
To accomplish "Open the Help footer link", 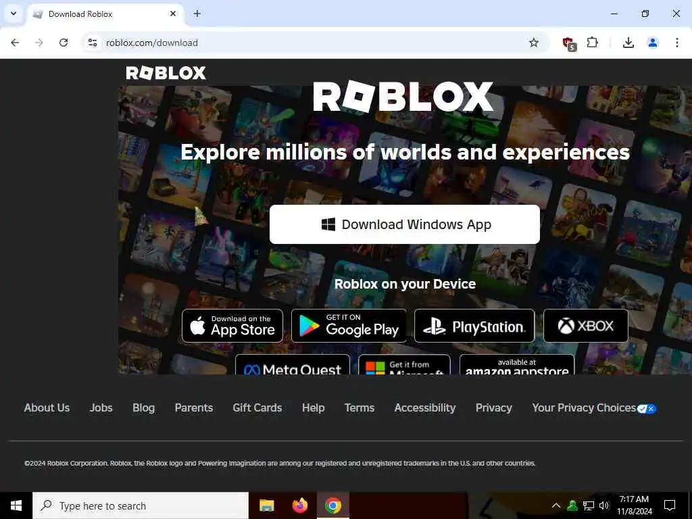I will coord(314,407).
